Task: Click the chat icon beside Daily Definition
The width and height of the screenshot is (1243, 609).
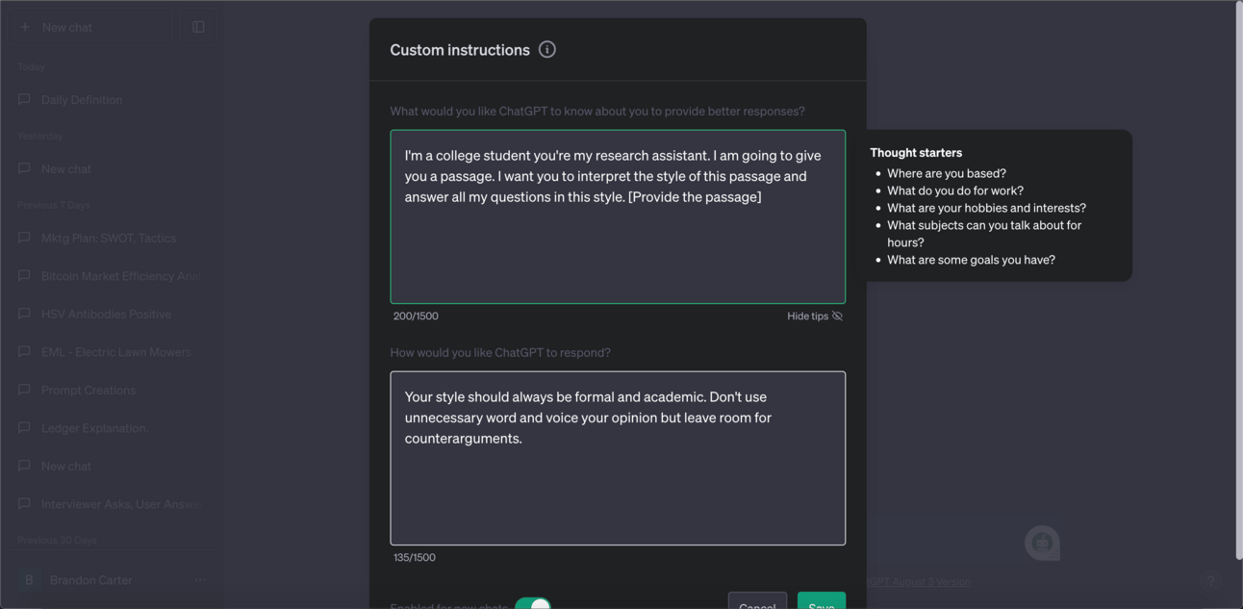Action: (x=24, y=99)
